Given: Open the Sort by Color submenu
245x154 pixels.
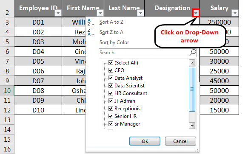Looking at the screenshot, I should 114,42.
